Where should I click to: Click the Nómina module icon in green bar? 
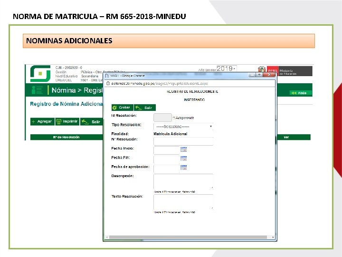[37, 90]
